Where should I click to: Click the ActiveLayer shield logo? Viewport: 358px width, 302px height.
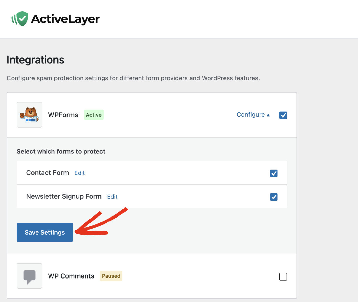point(20,19)
